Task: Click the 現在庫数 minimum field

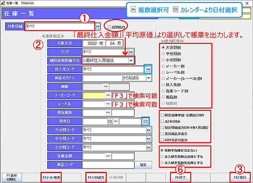Action: 94,113
